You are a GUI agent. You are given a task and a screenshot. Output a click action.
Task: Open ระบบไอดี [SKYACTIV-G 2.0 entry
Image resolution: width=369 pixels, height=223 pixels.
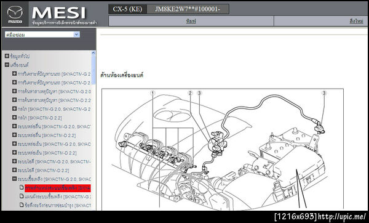pos(54,161)
